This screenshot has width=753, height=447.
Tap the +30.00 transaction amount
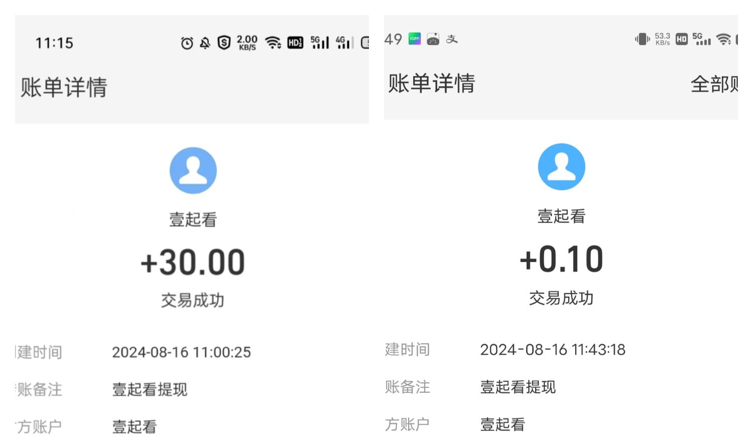pos(193,262)
